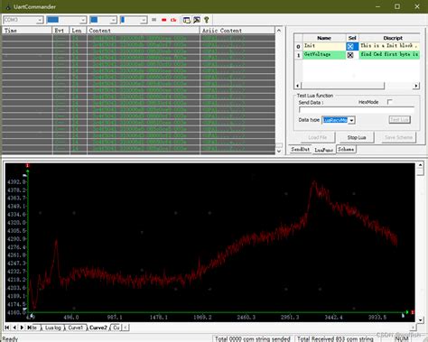Screen dimensions: 428x342
Task: Click the red Clr clear icon
Action: [x=173, y=20]
